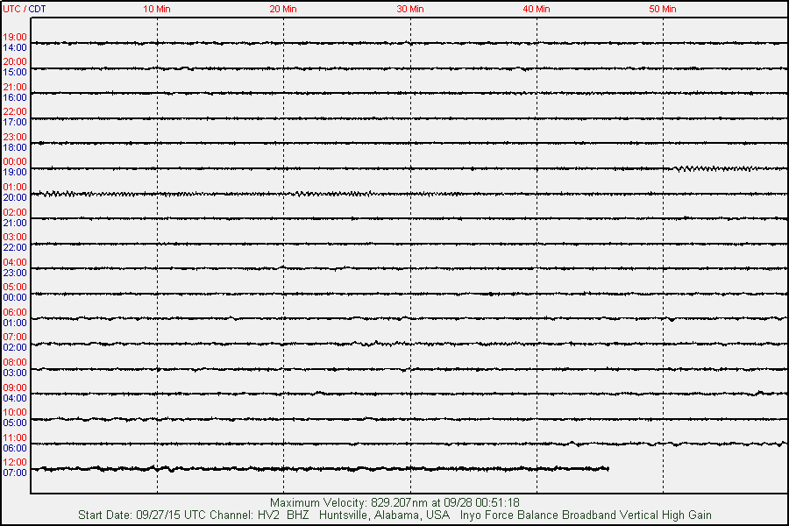The width and height of the screenshot is (789, 526).
Task: Click the 04:00 UTC red time label
Action: [x=15, y=262]
